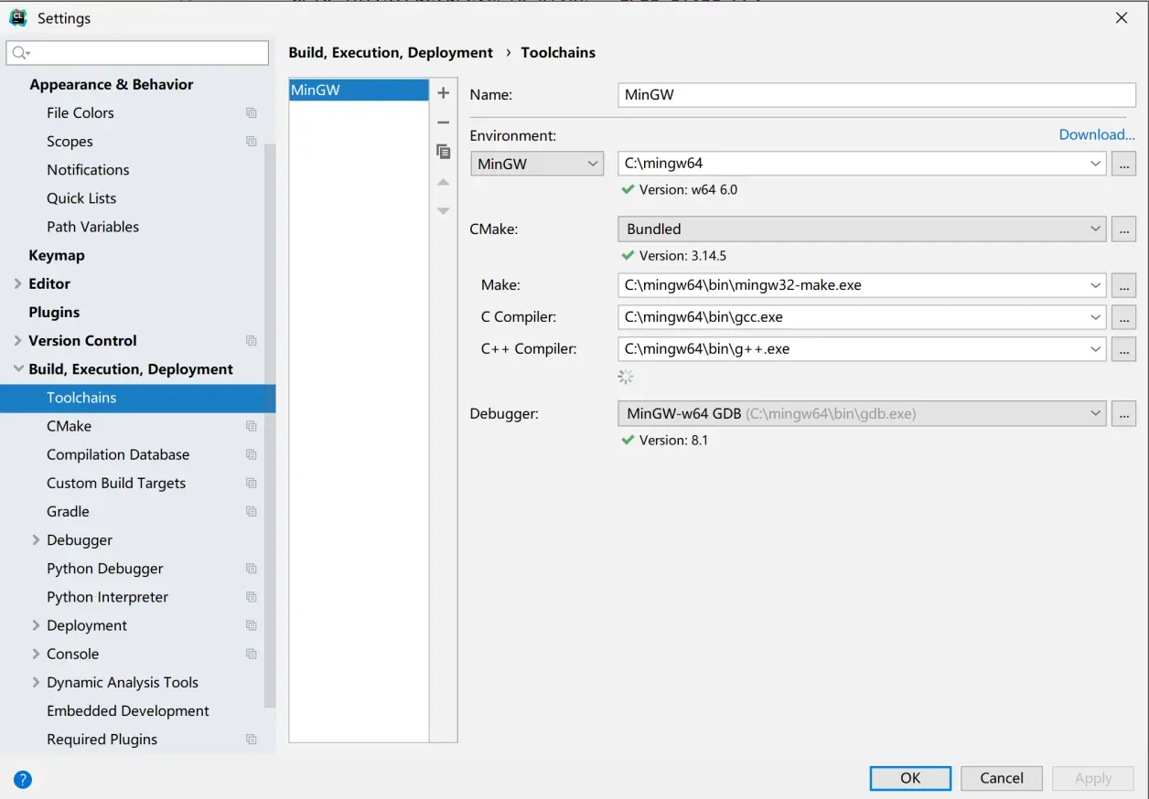
Task: Browse for C++ Compiler executable
Action: (1123, 349)
